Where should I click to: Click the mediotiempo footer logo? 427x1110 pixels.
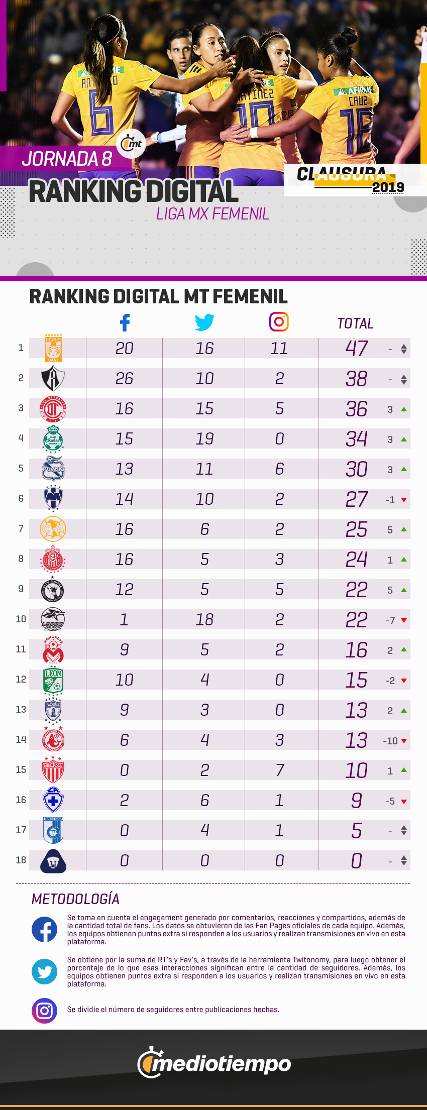coord(214,1063)
